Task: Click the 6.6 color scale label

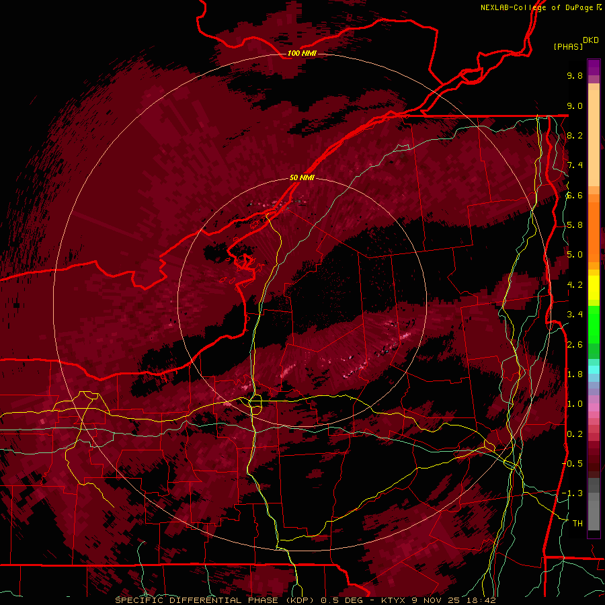Action: pyautogui.click(x=575, y=195)
